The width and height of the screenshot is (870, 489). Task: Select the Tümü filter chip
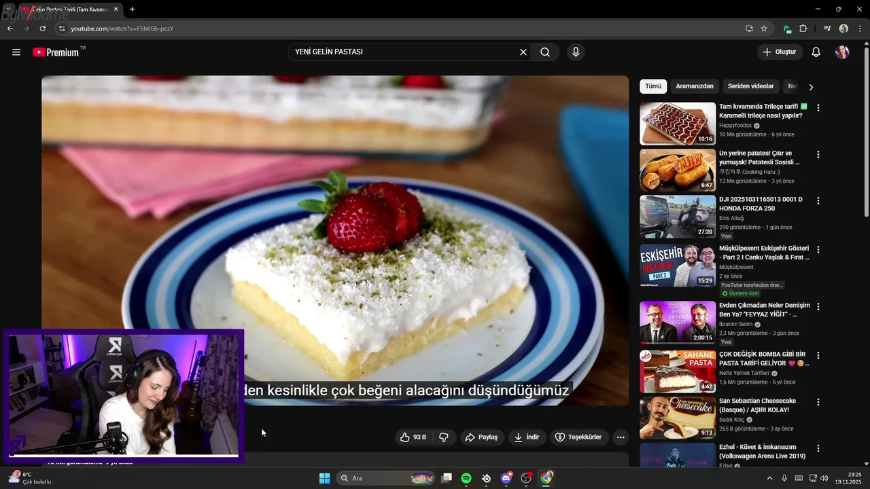pyautogui.click(x=653, y=86)
